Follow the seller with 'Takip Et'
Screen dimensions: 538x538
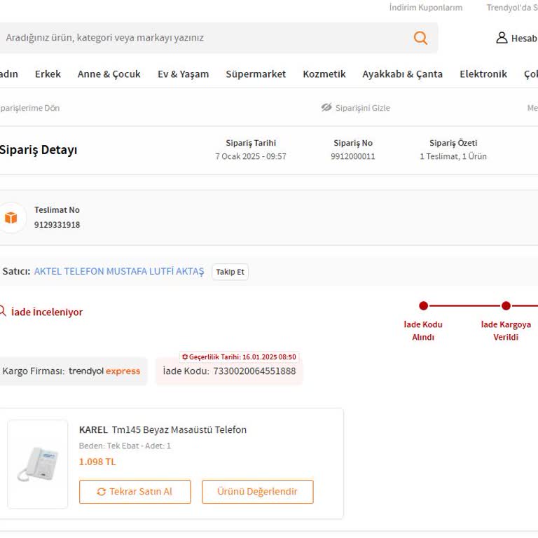[x=230, y=272]
